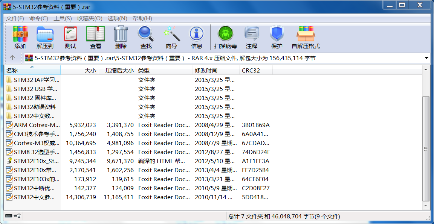
Task: Sort by 名称 column header
Action: click(33, 70)
